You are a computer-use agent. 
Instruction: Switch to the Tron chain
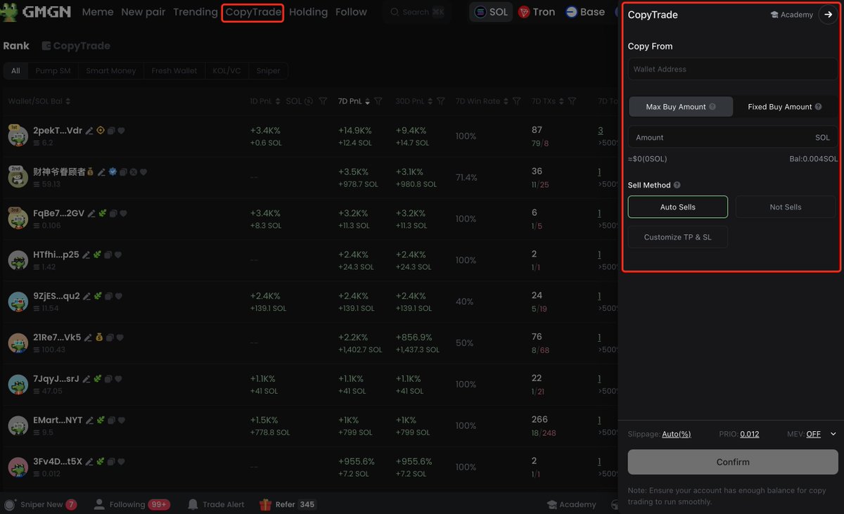(537, 12)
